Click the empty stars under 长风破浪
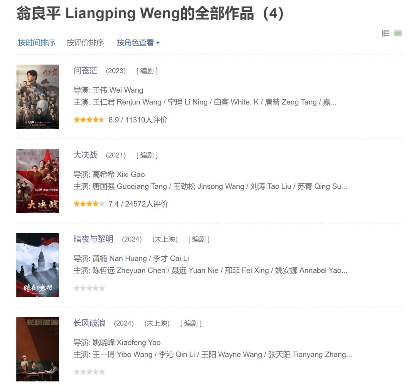410x385 pixels. coord(89,372)
